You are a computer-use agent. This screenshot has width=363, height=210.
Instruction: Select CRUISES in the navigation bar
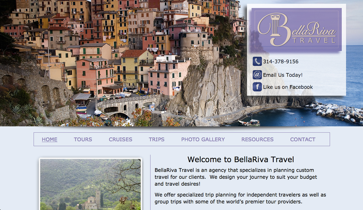[x=120, y=139]
